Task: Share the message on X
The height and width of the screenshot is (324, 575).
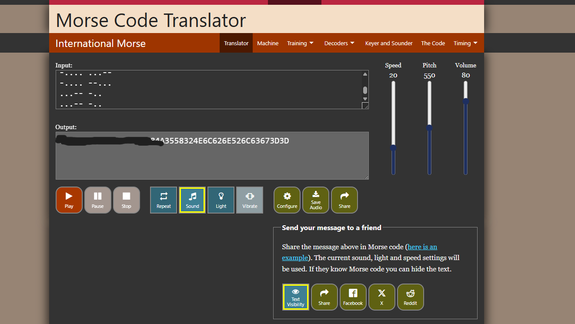Action: point(381,297)
